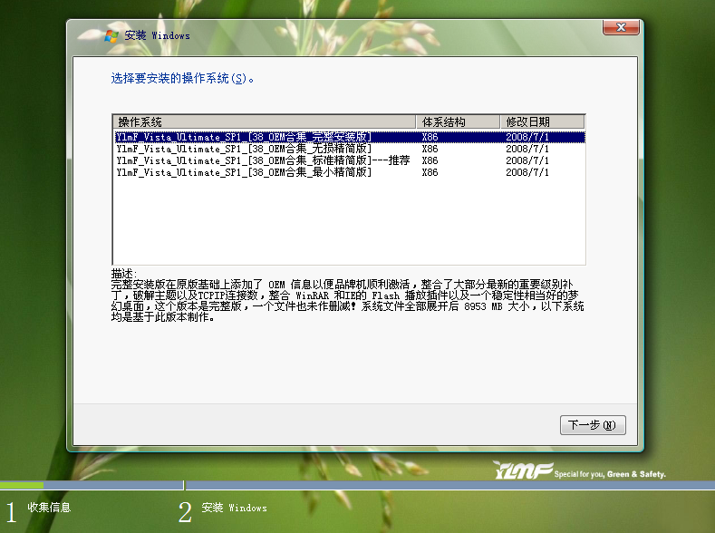Click the YLMF logo

click(x=522, y=471)
